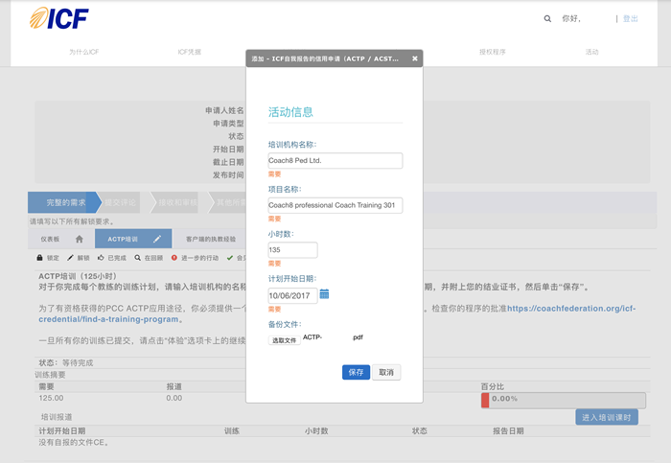Click the 登出 logout link
Screen dimensions: 671x463
click(630, 18)
